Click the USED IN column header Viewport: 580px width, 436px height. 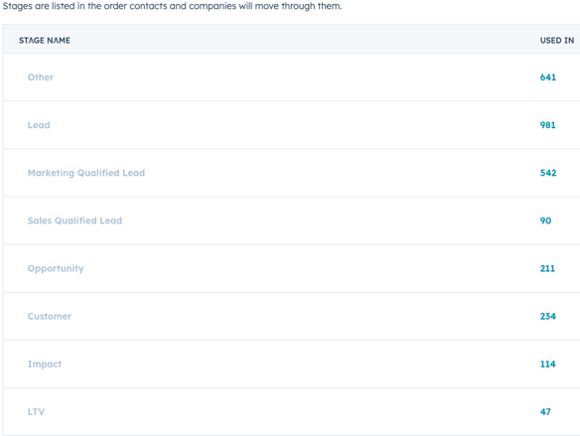[x=557, y=41]
